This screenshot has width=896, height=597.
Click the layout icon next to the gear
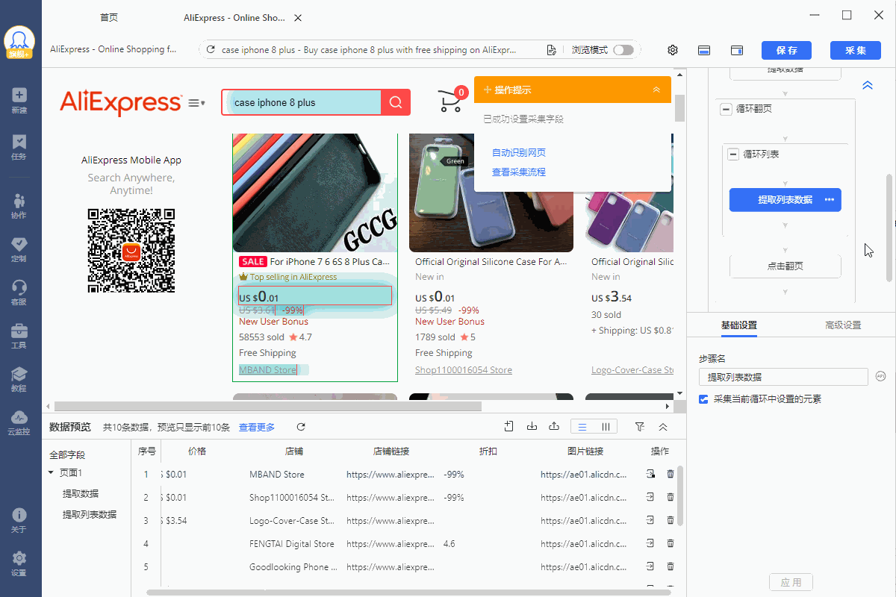point(703,50)
